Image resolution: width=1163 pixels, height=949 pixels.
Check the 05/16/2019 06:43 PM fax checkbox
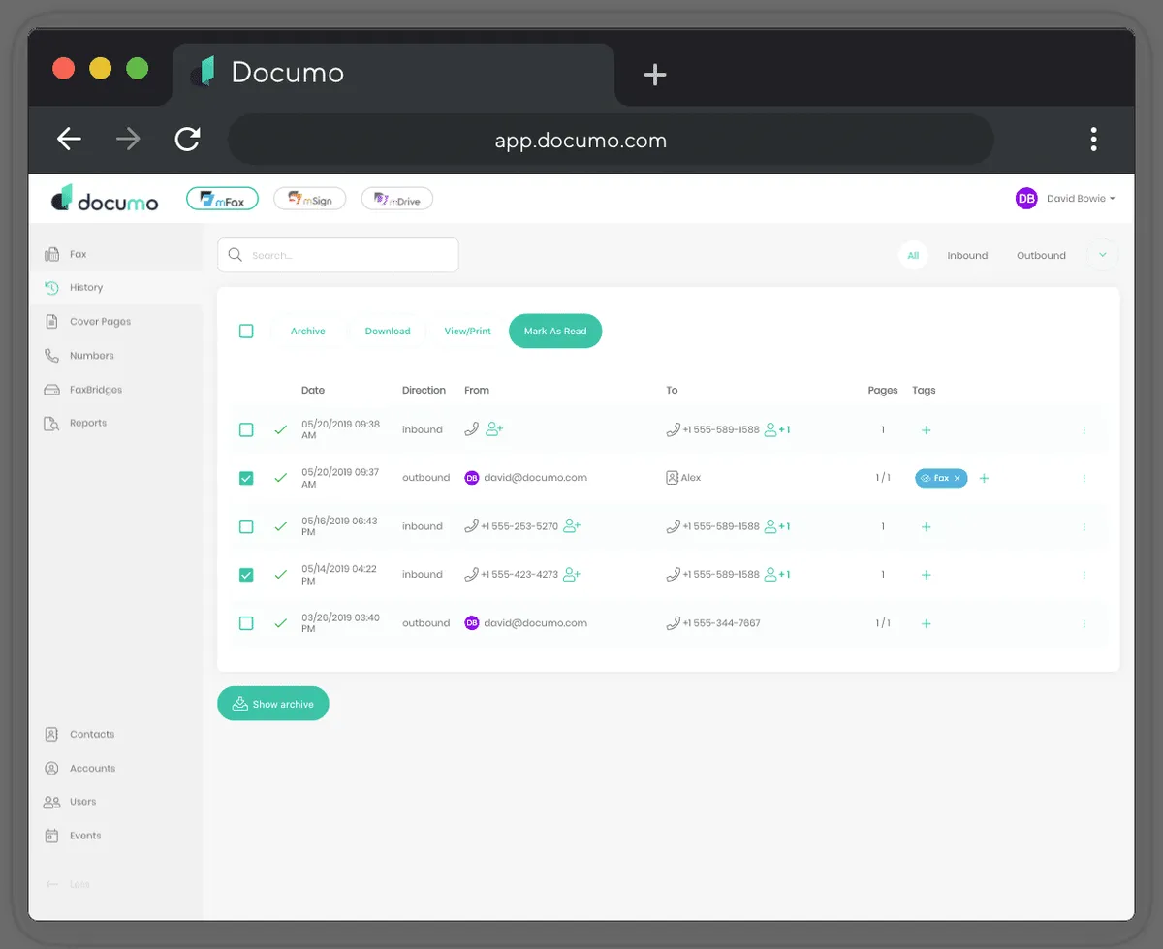coord(246,526)
